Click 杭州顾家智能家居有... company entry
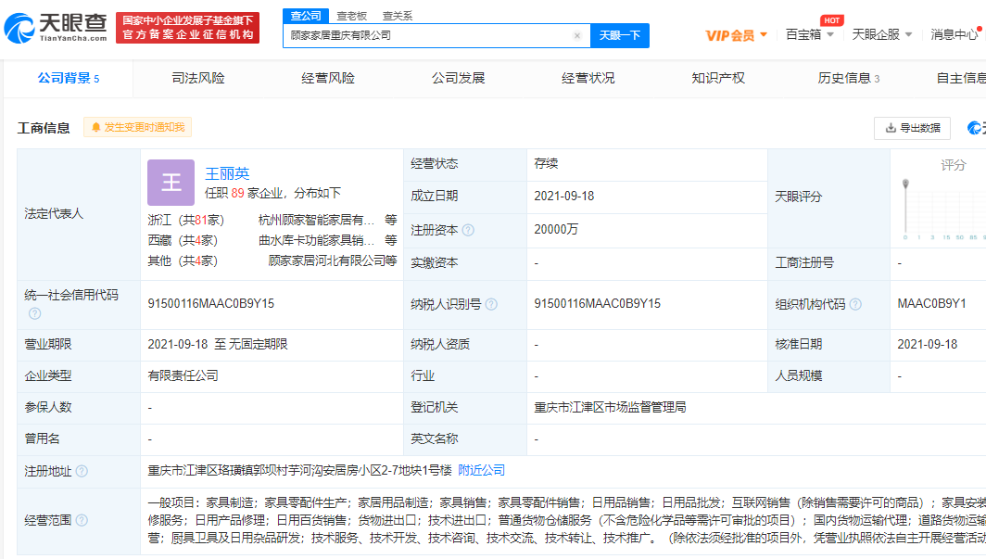Screen dimensions: 986x559 point(316,220)
